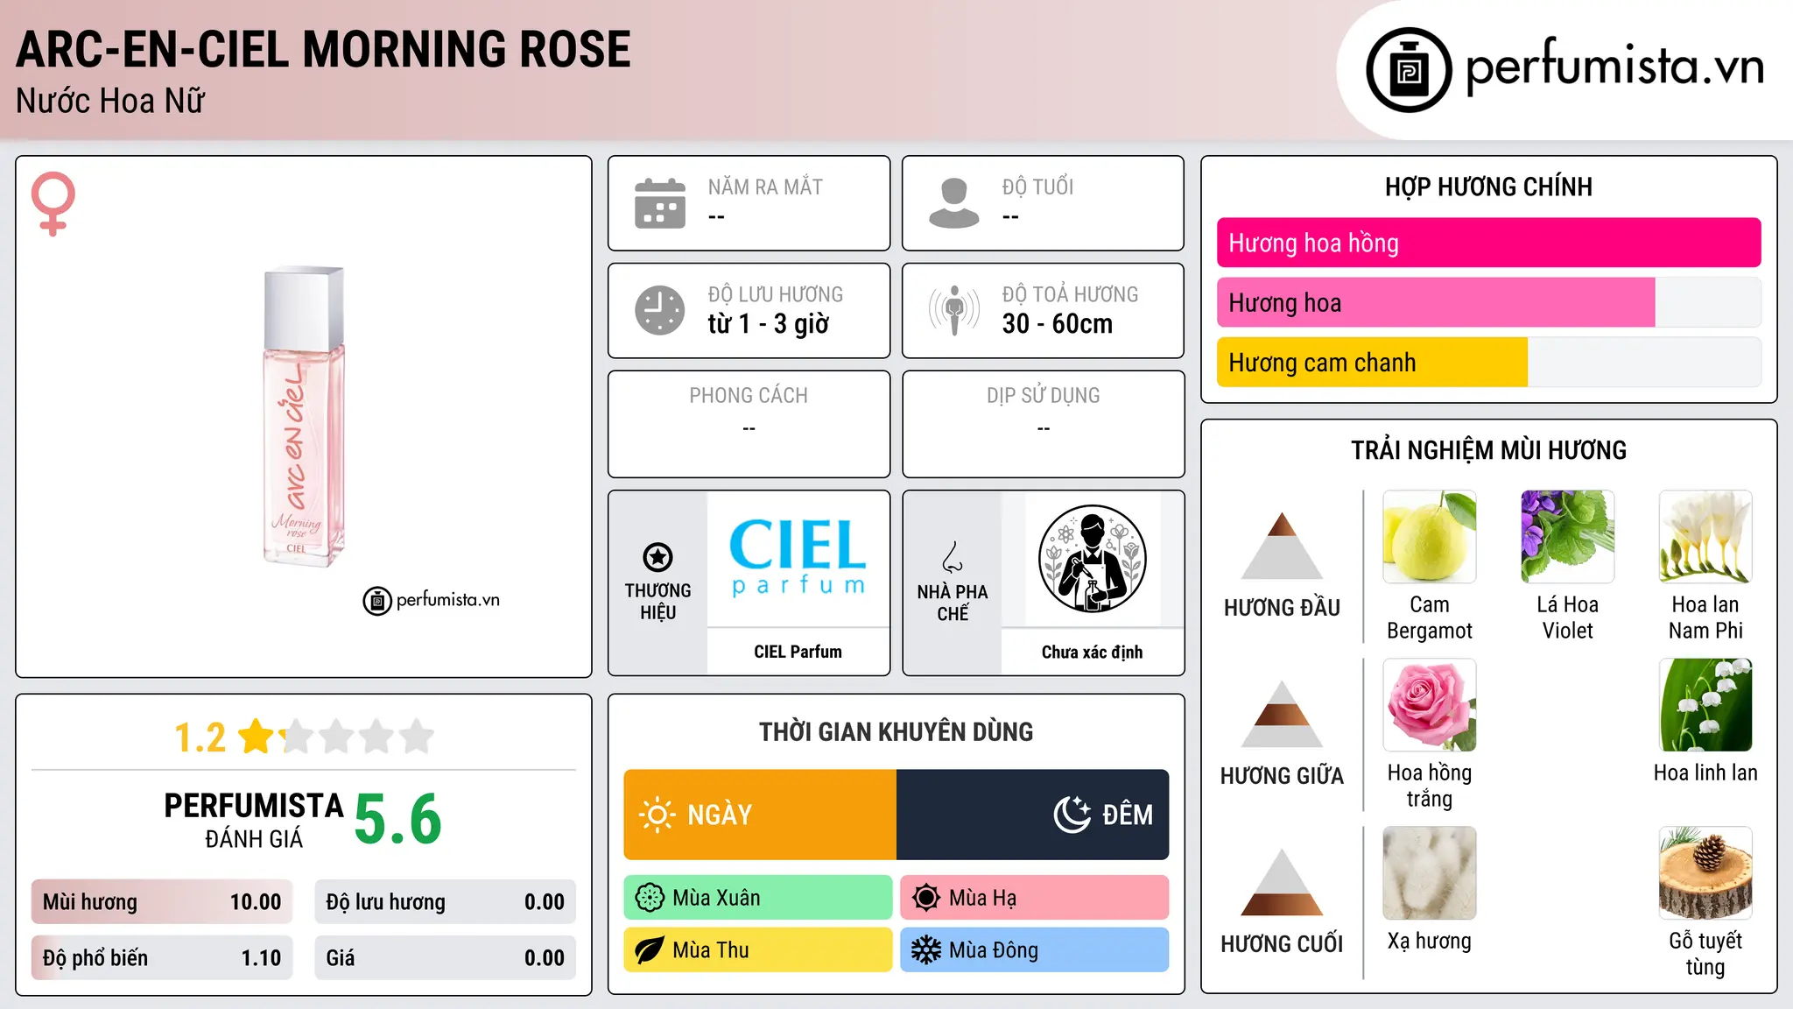Open the Lá Hoa Violet note image
Image resolution: width=1793 pixels, height=1009 pixels.
click(1567, 537)
